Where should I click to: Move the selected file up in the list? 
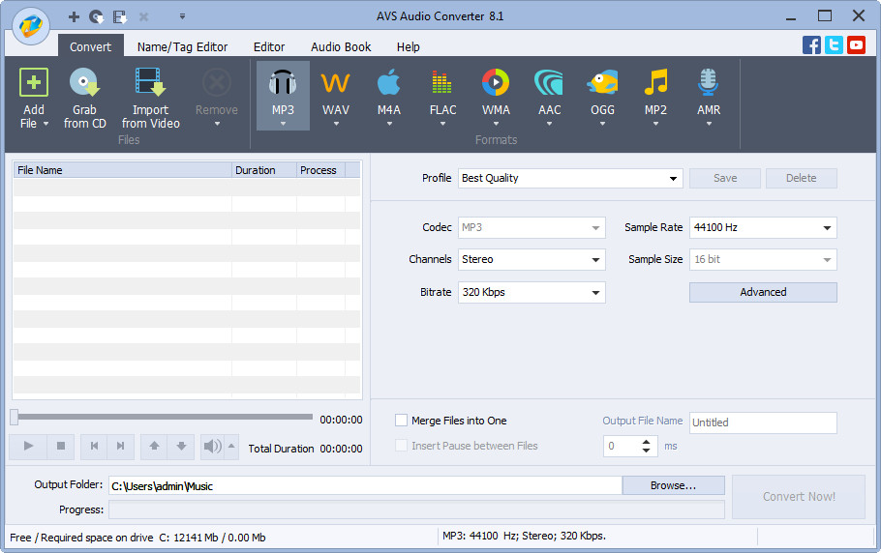pos(154,447)
